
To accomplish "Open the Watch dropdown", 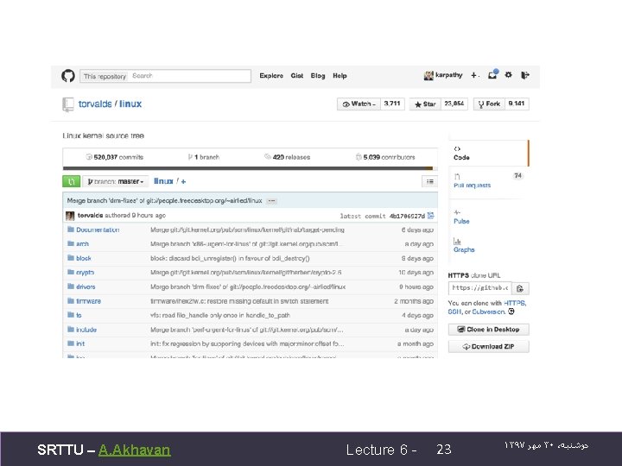I will pyautogui.click(x=359, y=104).
